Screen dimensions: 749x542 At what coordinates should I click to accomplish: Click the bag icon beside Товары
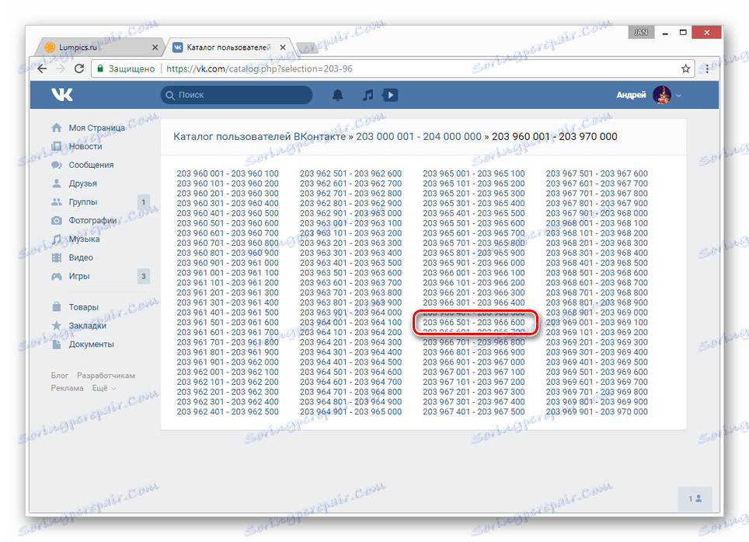tap(57, 307)
